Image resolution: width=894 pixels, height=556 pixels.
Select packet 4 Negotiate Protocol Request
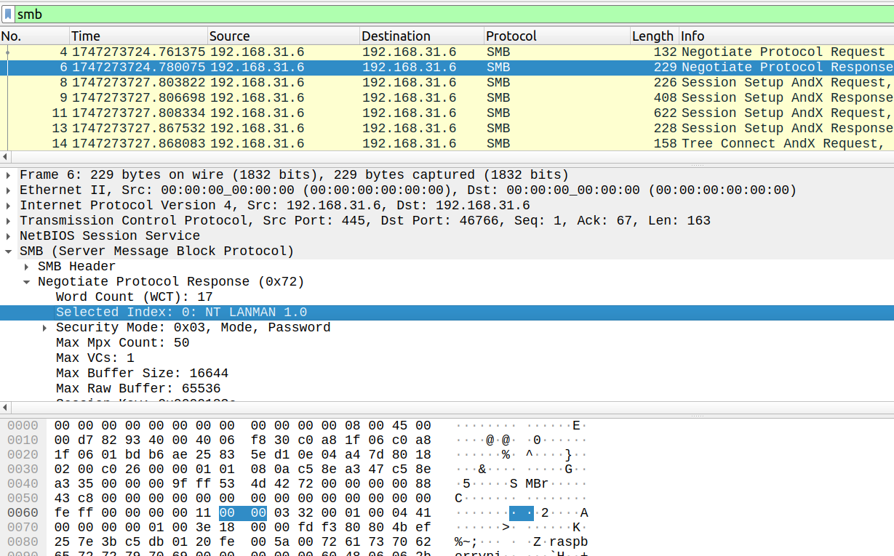point(447,52)
